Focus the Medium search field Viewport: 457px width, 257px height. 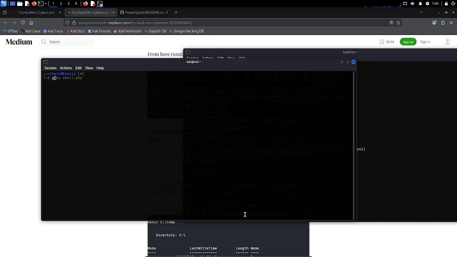[68, 42]
